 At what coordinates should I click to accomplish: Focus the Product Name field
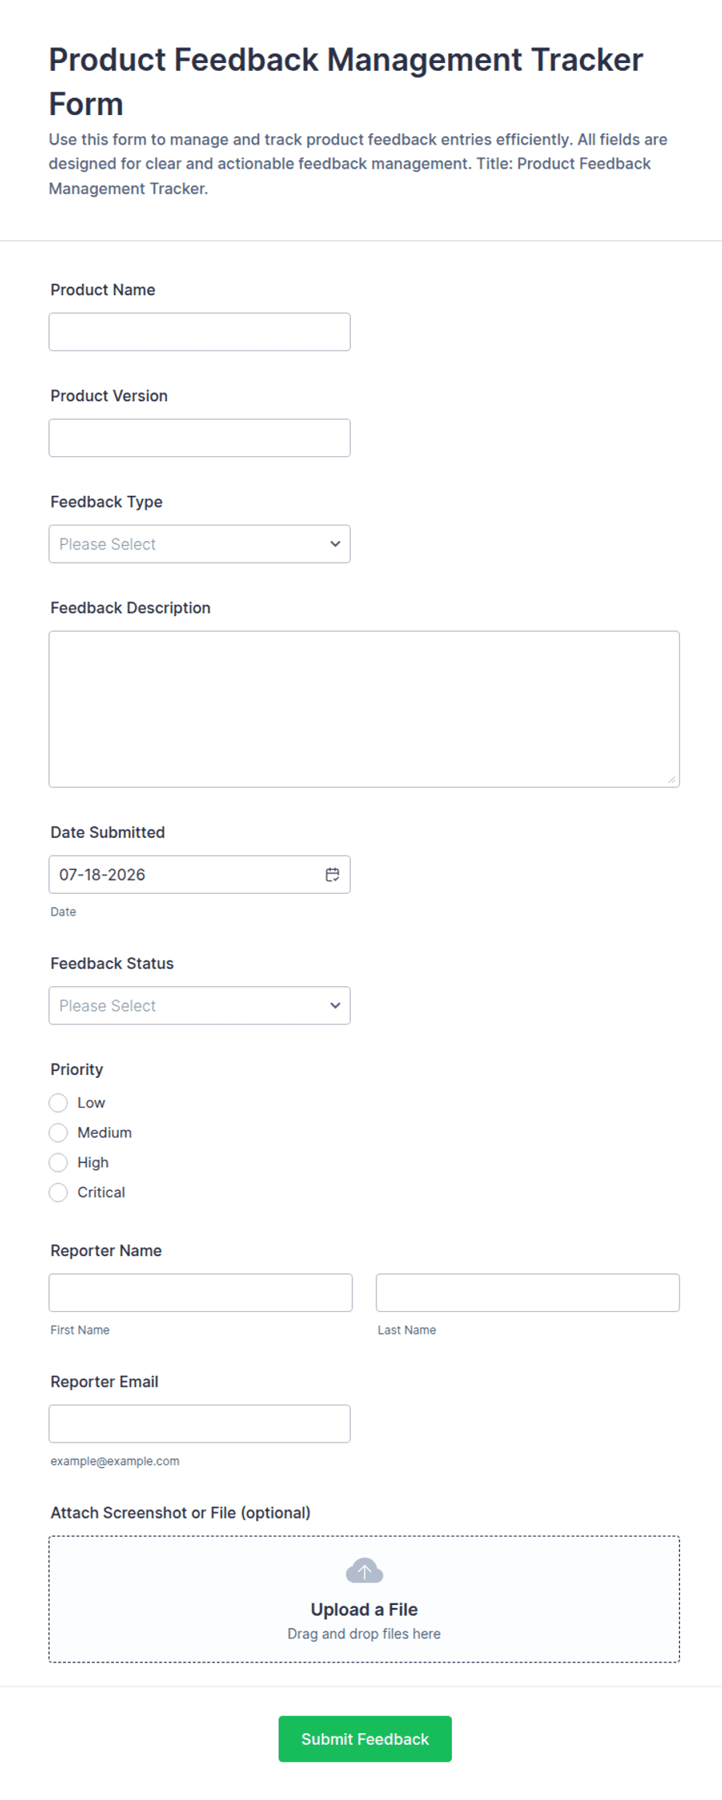[x=200, y=332]
